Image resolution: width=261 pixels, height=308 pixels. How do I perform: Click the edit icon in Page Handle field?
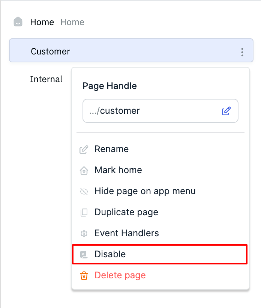[226, 111]
